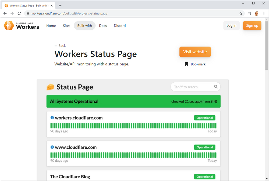Image resolution: width=269 pixels, height=181 pixels.
Task: Click the Visit website button
Action: tap(195, 52)
